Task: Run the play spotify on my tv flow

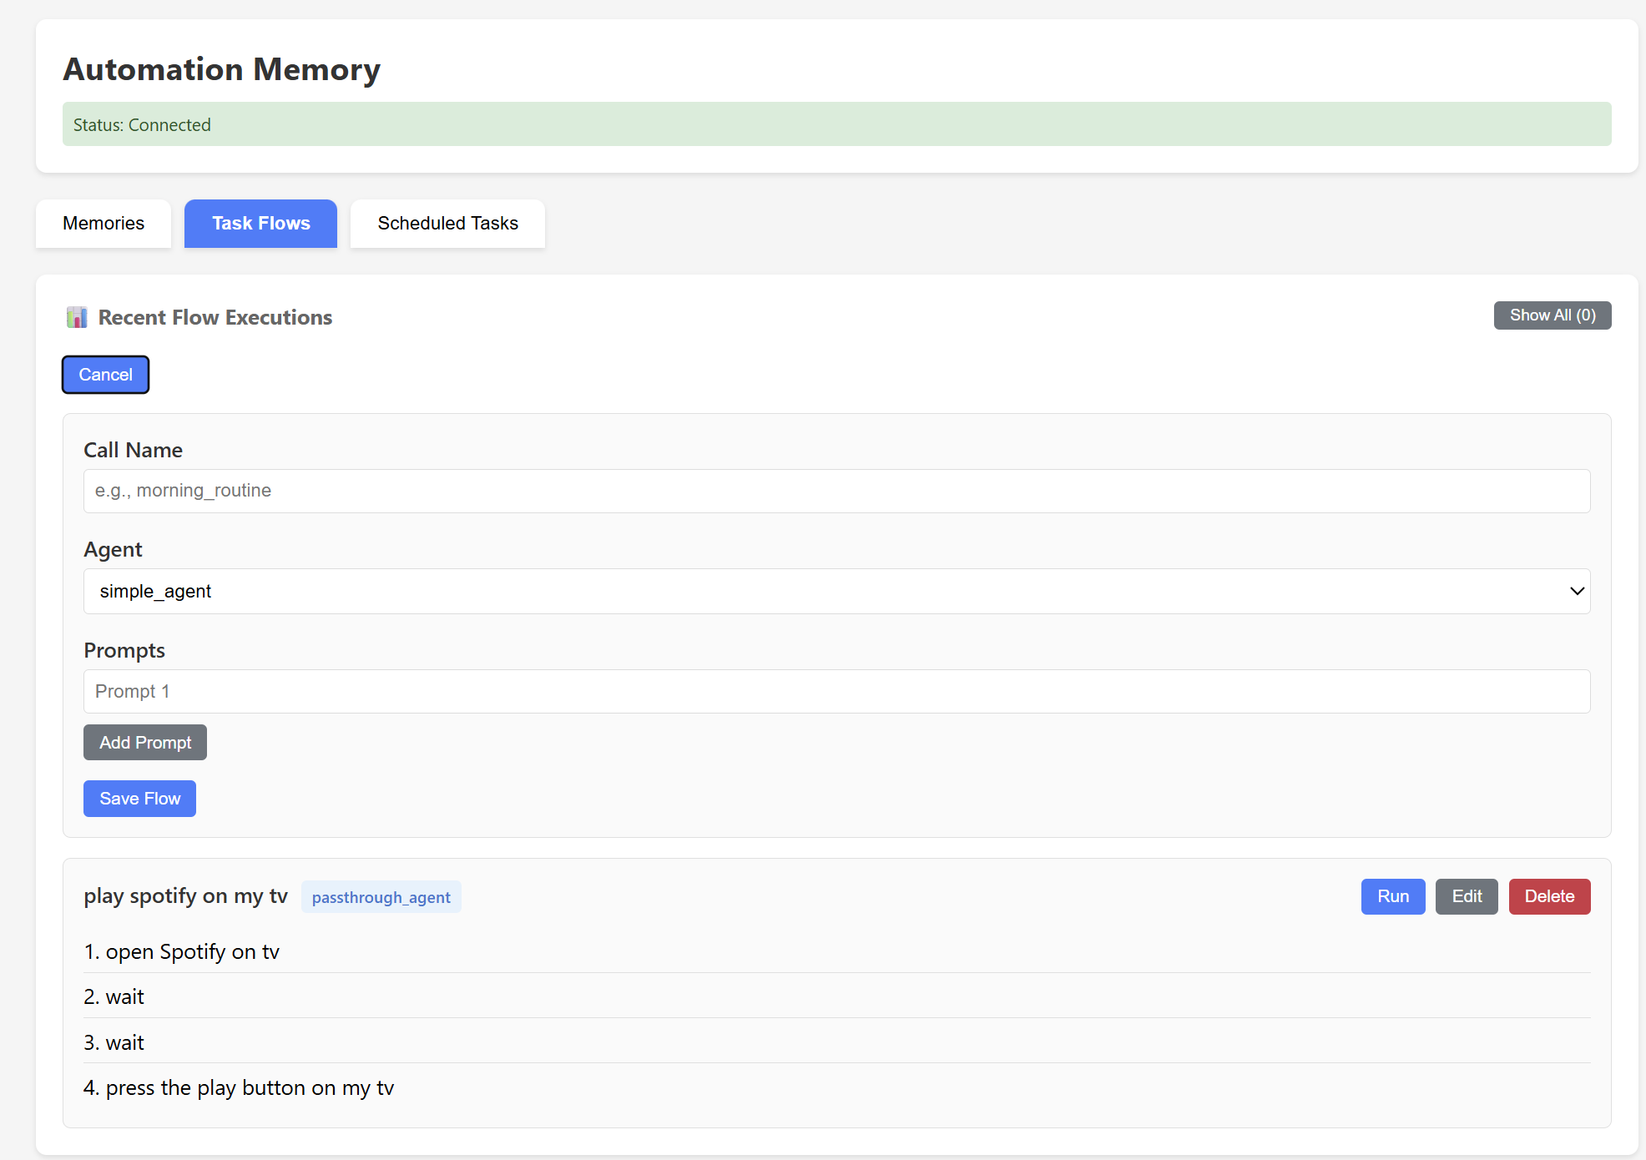Action: tap(1393, 896)
